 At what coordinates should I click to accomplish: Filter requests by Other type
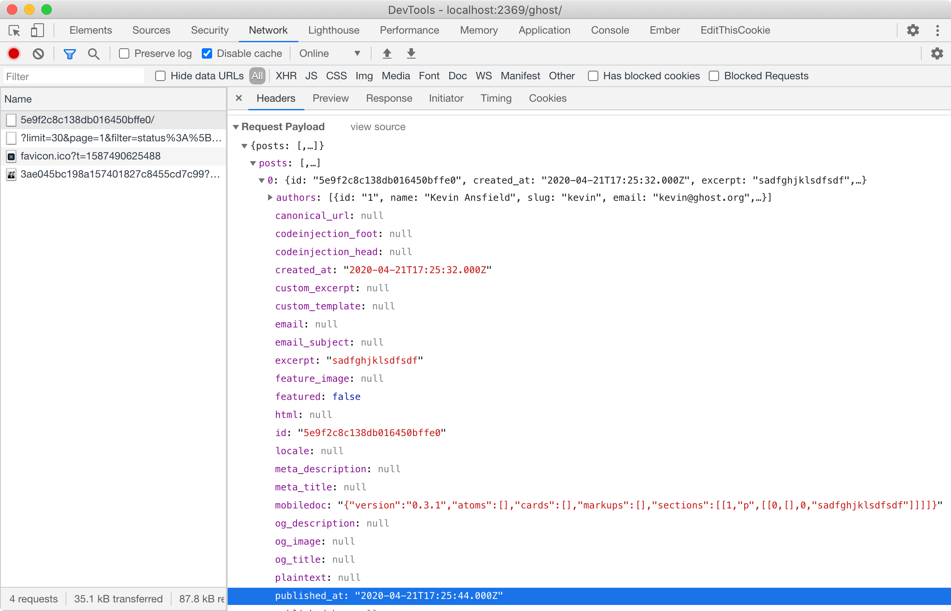562,76
